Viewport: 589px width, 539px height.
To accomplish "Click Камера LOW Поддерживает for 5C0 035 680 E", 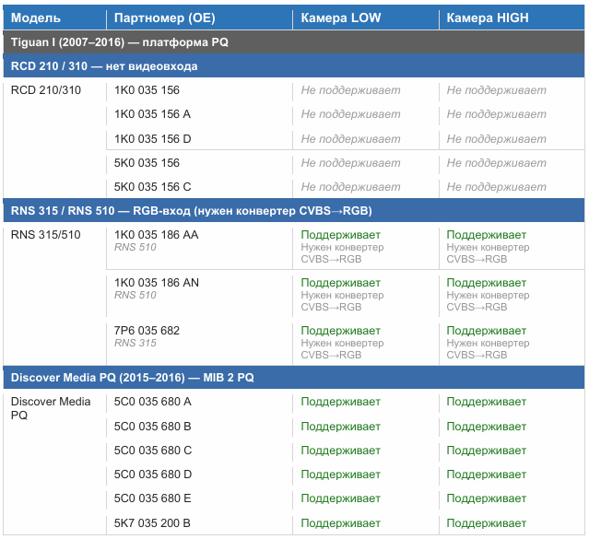I will click(341, 498).
